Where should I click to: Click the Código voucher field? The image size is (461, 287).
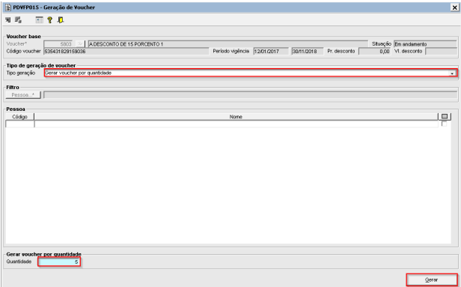[x=126, y=51]
